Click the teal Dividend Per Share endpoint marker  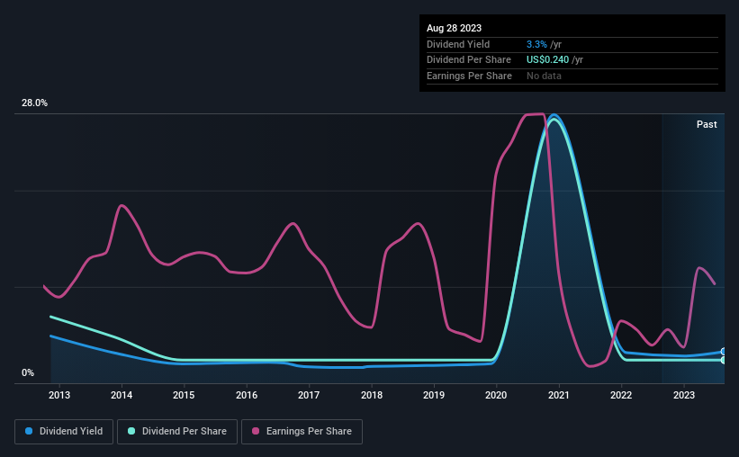[x=724, y=360]
